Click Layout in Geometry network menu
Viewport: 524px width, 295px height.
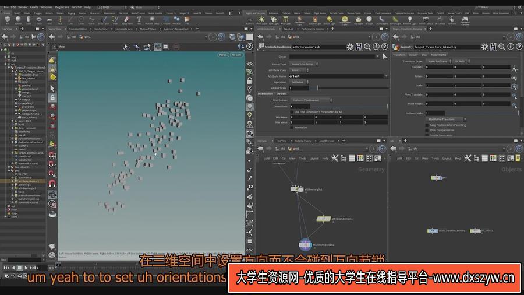click(x=314, y=159)
